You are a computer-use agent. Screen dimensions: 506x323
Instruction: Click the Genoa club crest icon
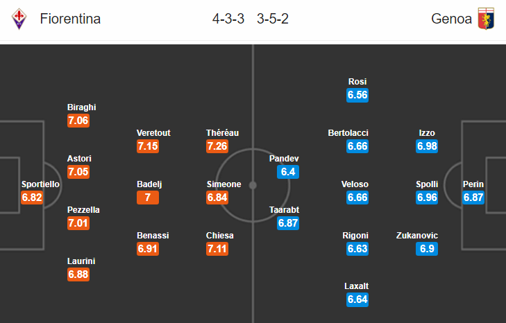(486, 19)
